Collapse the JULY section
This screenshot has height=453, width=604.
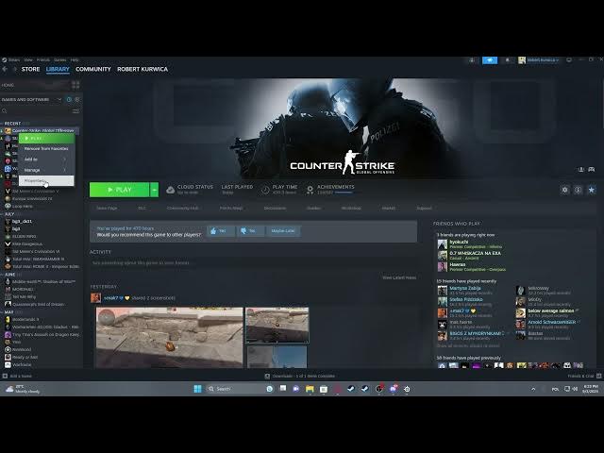9,214
